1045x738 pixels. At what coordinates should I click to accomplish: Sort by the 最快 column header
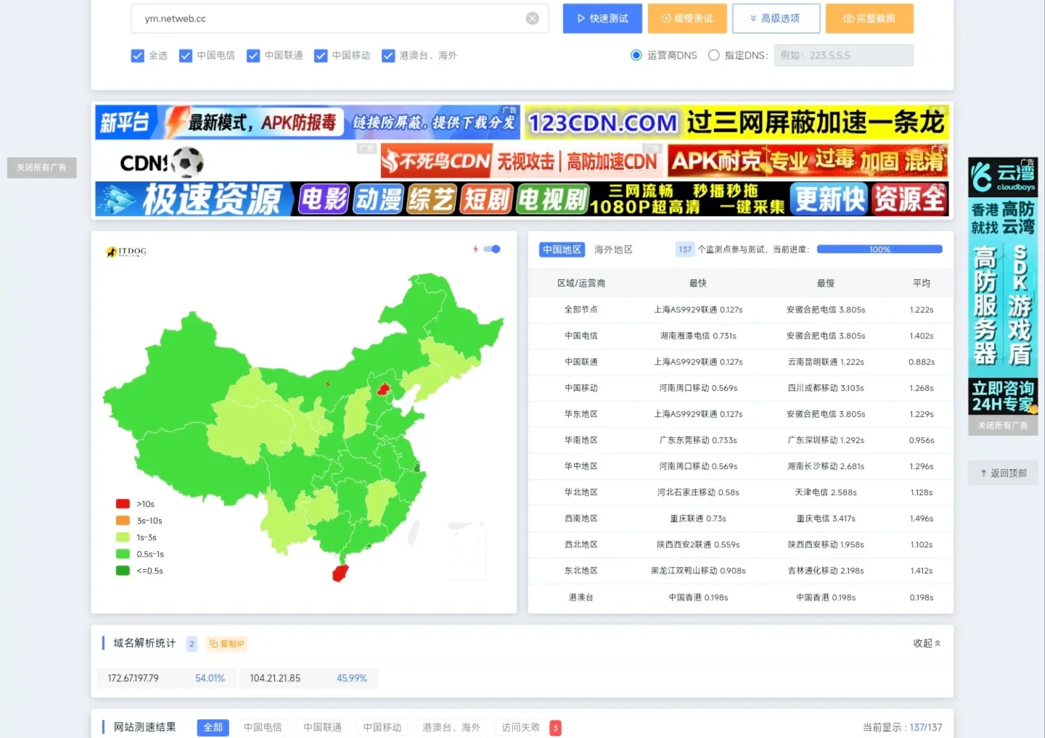[698, 283]
